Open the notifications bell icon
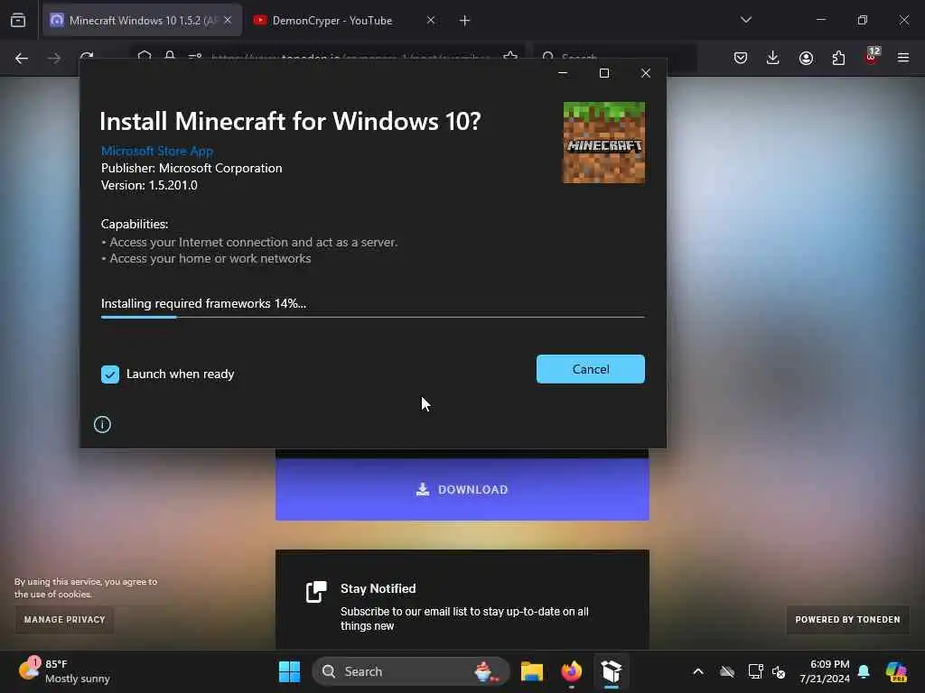Image resolution: width=925 pixels, height=693 pixels. (x=864, y=671)
